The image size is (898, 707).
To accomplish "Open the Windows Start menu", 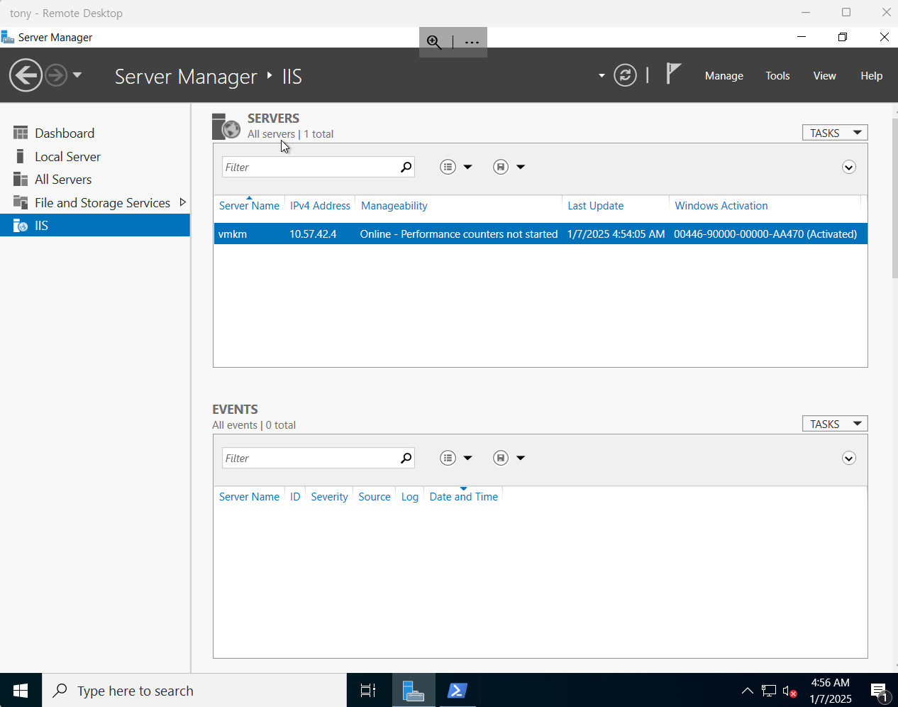I will (x=21, y=690).
